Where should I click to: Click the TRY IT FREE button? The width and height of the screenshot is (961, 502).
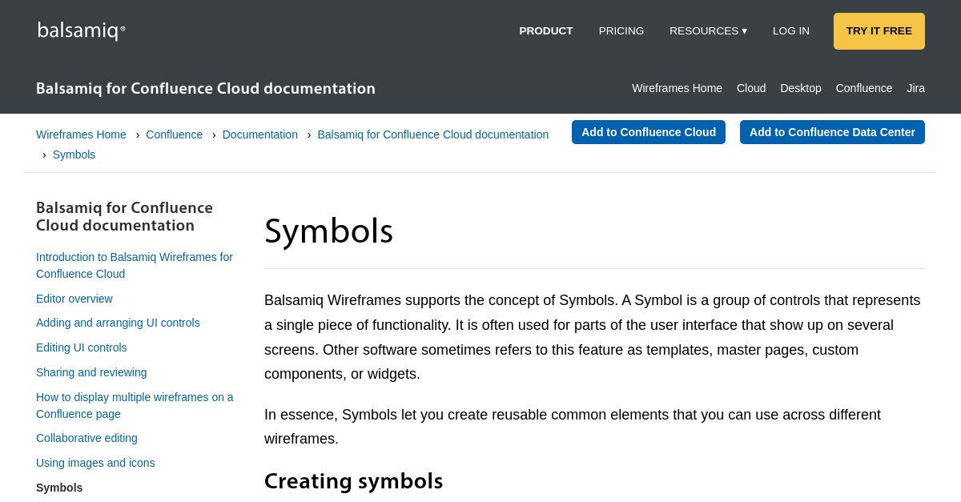click(x=879, y=31)
